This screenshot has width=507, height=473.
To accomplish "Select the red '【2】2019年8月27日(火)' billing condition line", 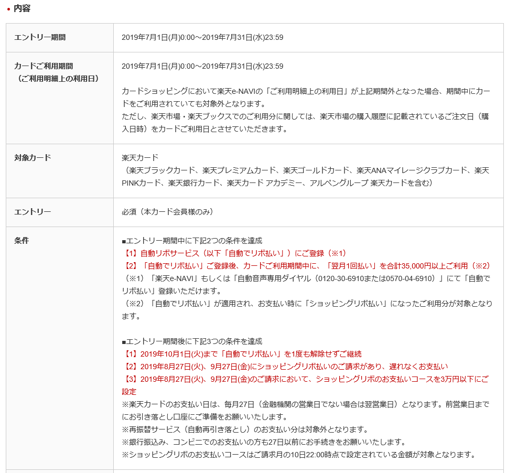I will click(x=285, y=367).
